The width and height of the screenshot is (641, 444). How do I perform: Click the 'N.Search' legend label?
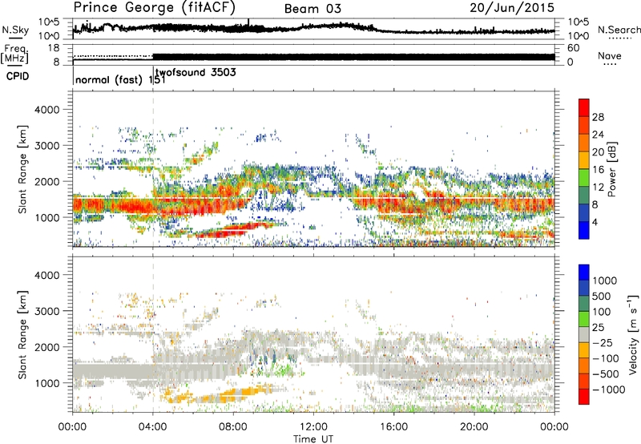pos(619,30)
